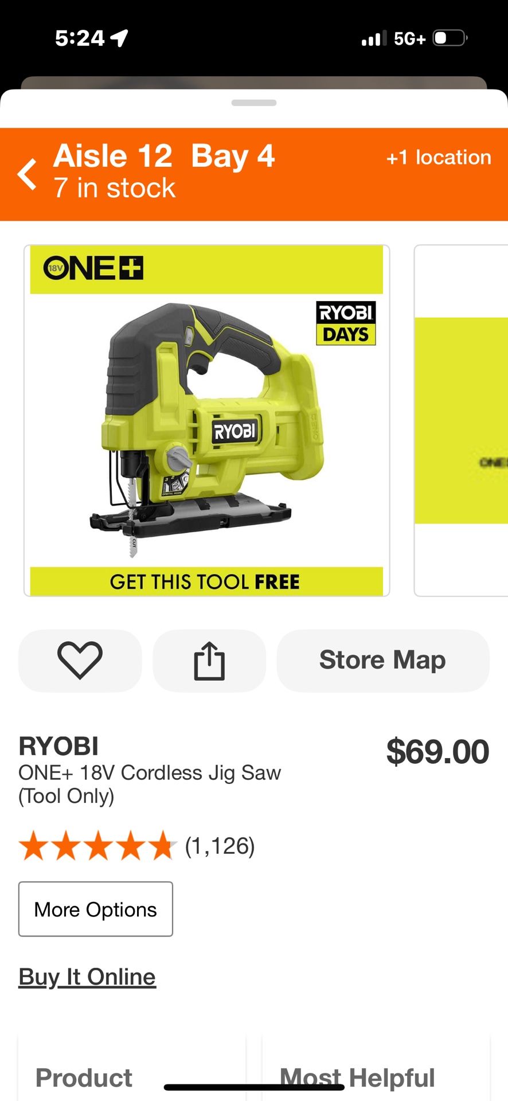Tap the cellular signal bars icon

[x=374, y=38]
